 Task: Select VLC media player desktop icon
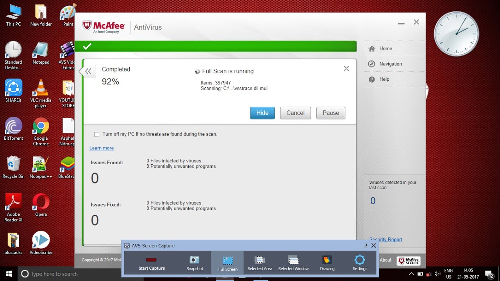[41, 94]
